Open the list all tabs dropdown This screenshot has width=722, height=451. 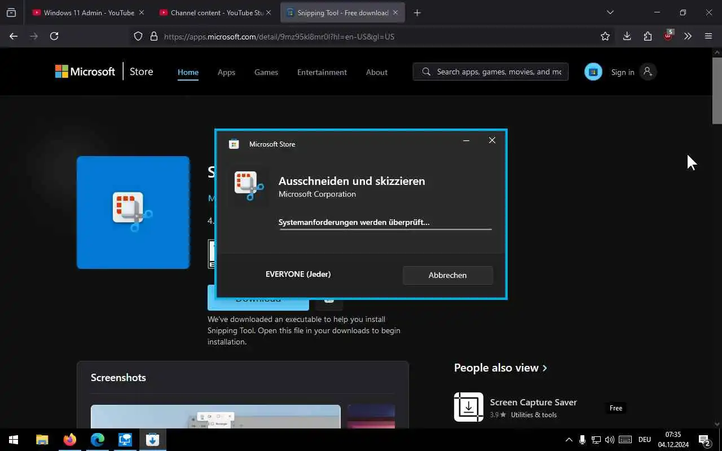tap(610, 12)
